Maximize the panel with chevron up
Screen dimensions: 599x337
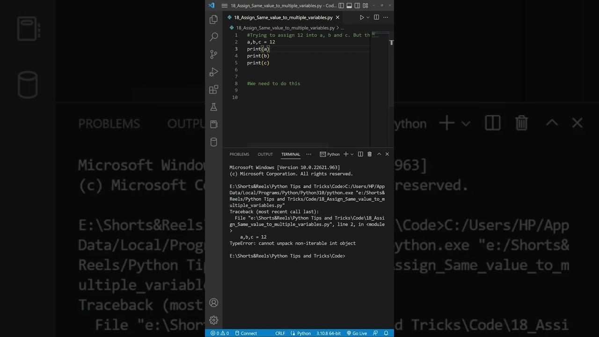click(x=379, y=154)
